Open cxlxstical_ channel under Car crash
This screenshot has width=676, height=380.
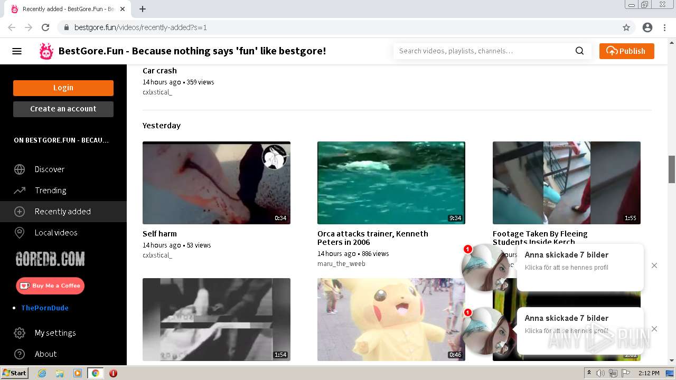coord(157,92)
